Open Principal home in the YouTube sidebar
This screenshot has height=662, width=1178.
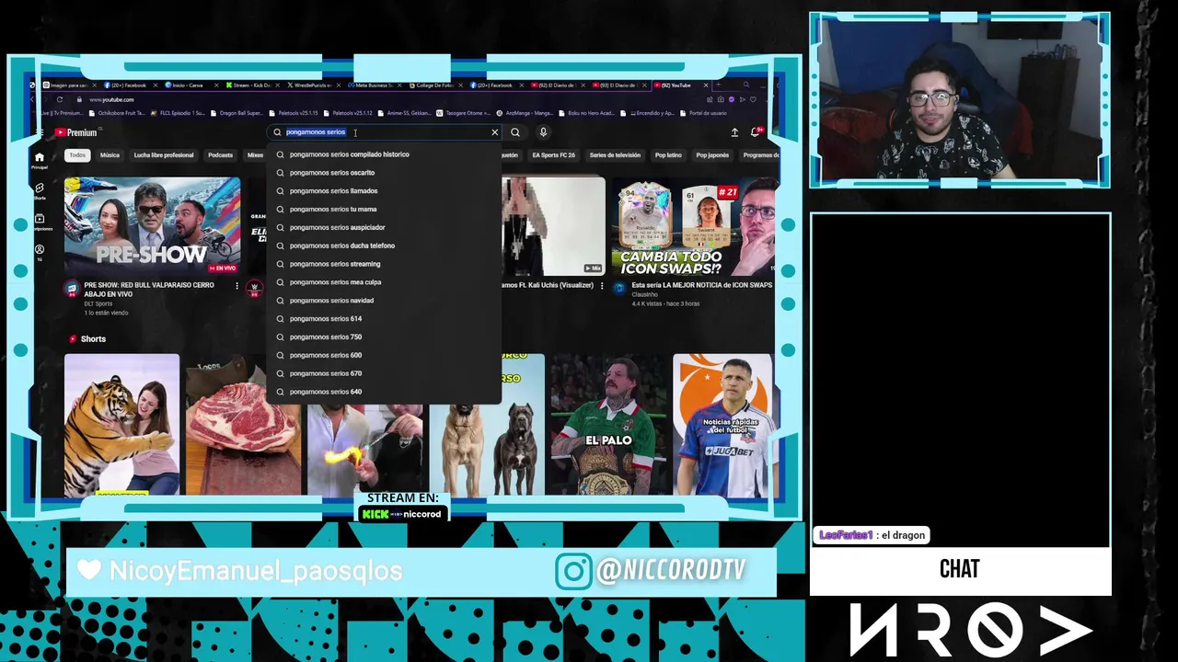(x=39, y=160)
